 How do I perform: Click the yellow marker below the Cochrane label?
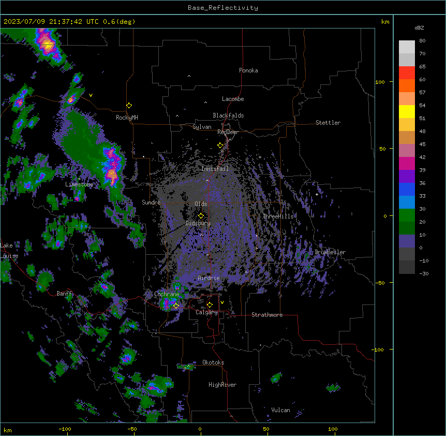176,306
